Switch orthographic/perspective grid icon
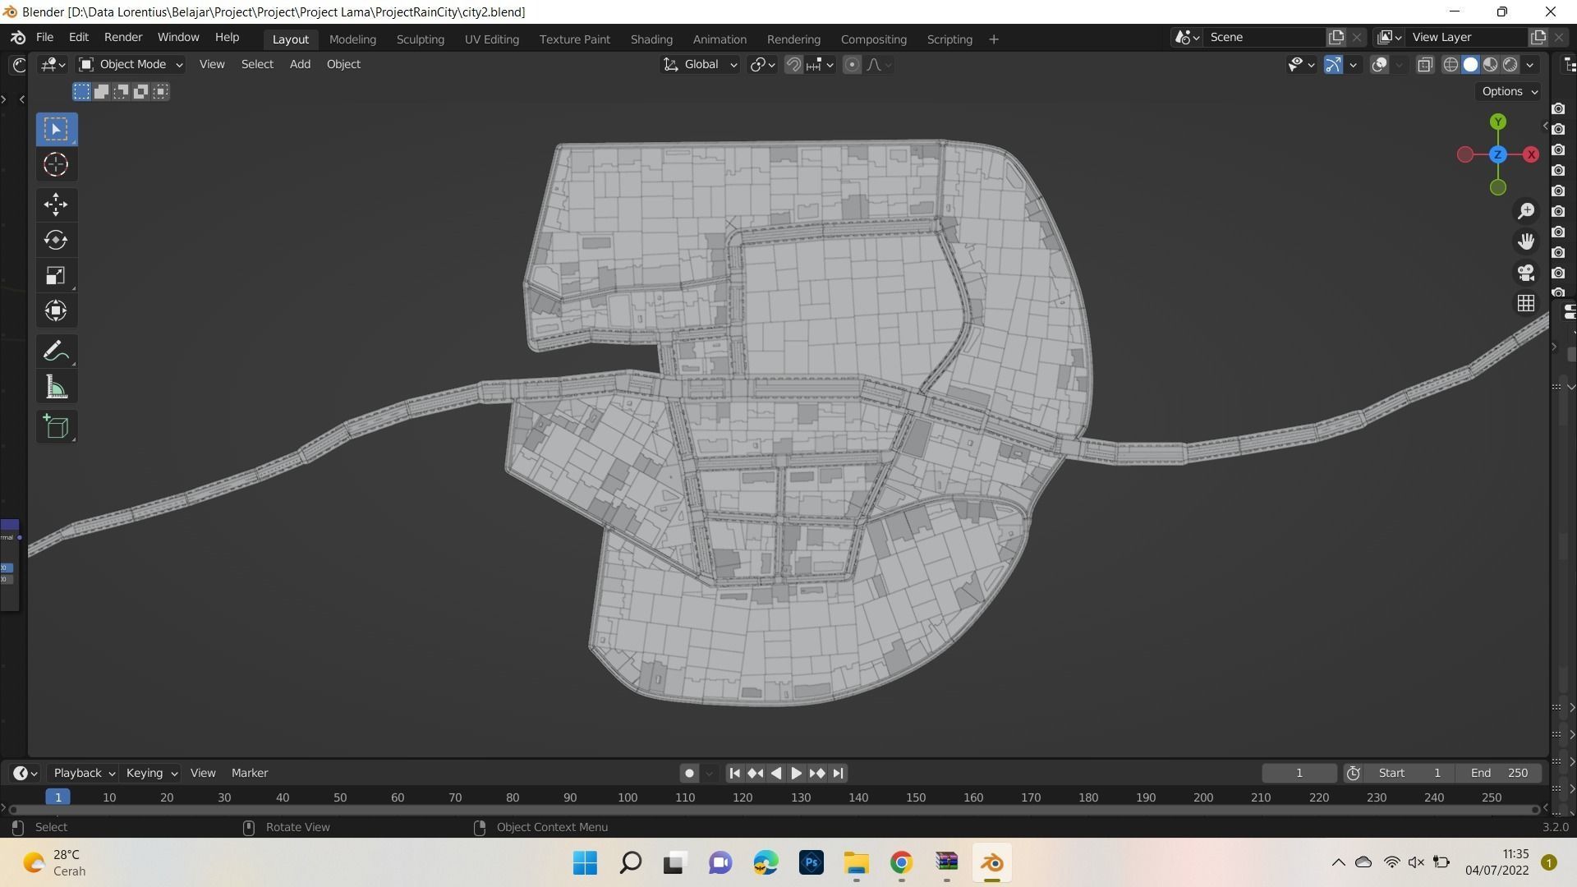 [1526, 303]
